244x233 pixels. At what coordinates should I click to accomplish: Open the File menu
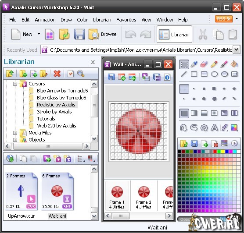[13, 20]
